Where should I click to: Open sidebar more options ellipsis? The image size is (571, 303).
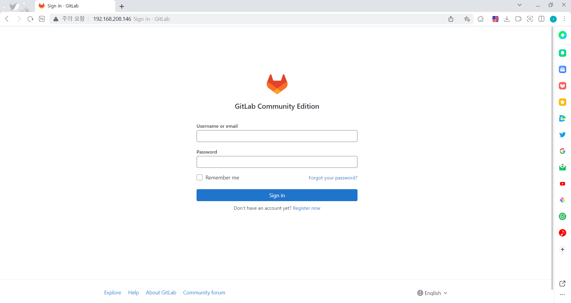point(562,295)
